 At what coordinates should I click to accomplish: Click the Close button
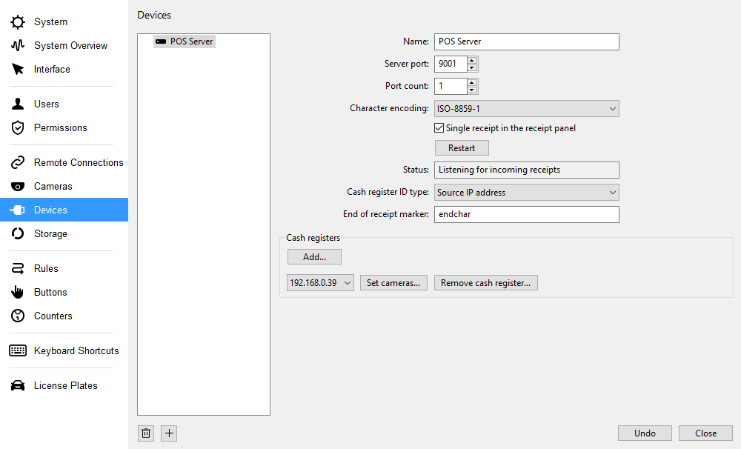[x=705, y=433]
